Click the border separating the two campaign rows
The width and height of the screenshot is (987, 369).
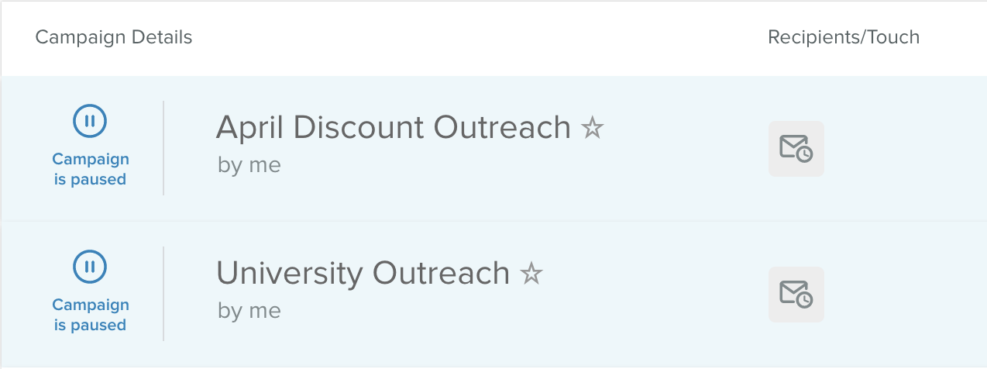click(x=493, y=221)
